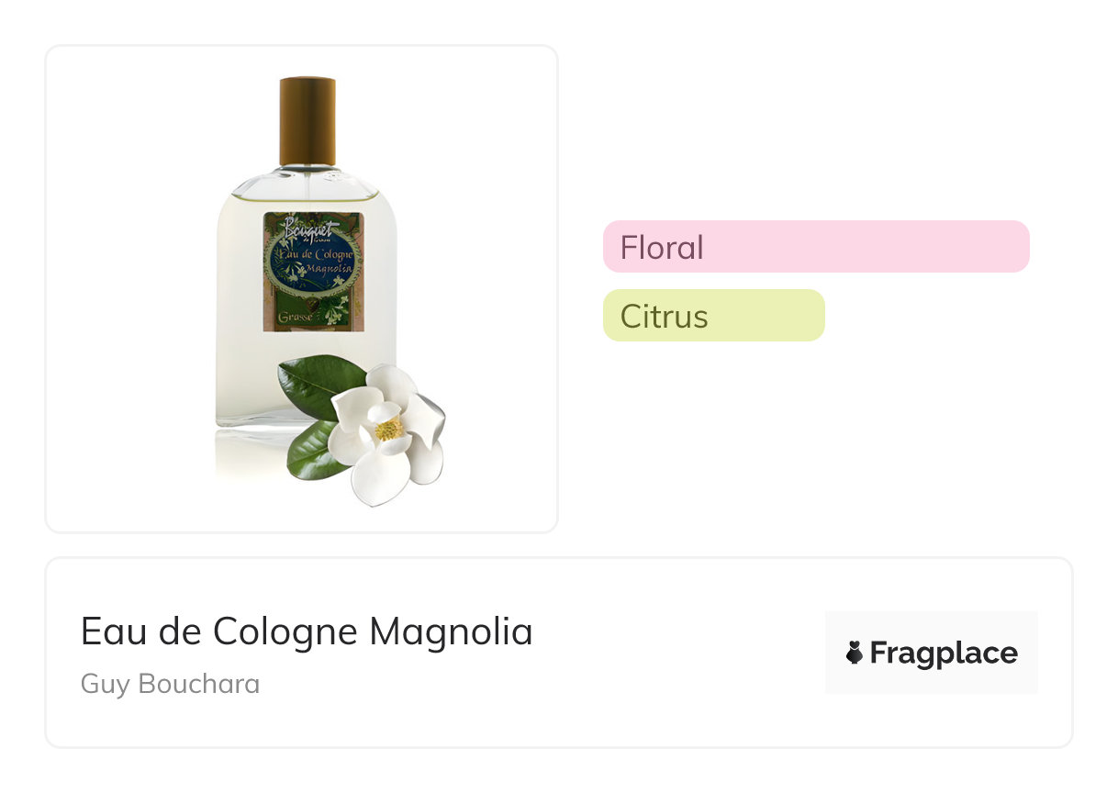Viewport: 1118px width, 793px height.
Task: Select the green Citrus scent tag
Action: point(713,316)
